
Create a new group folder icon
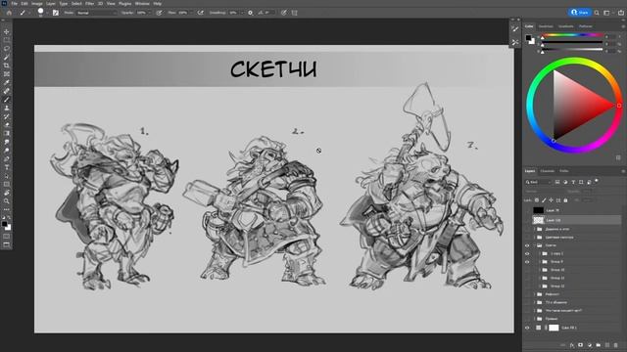(x=599, y=345)
